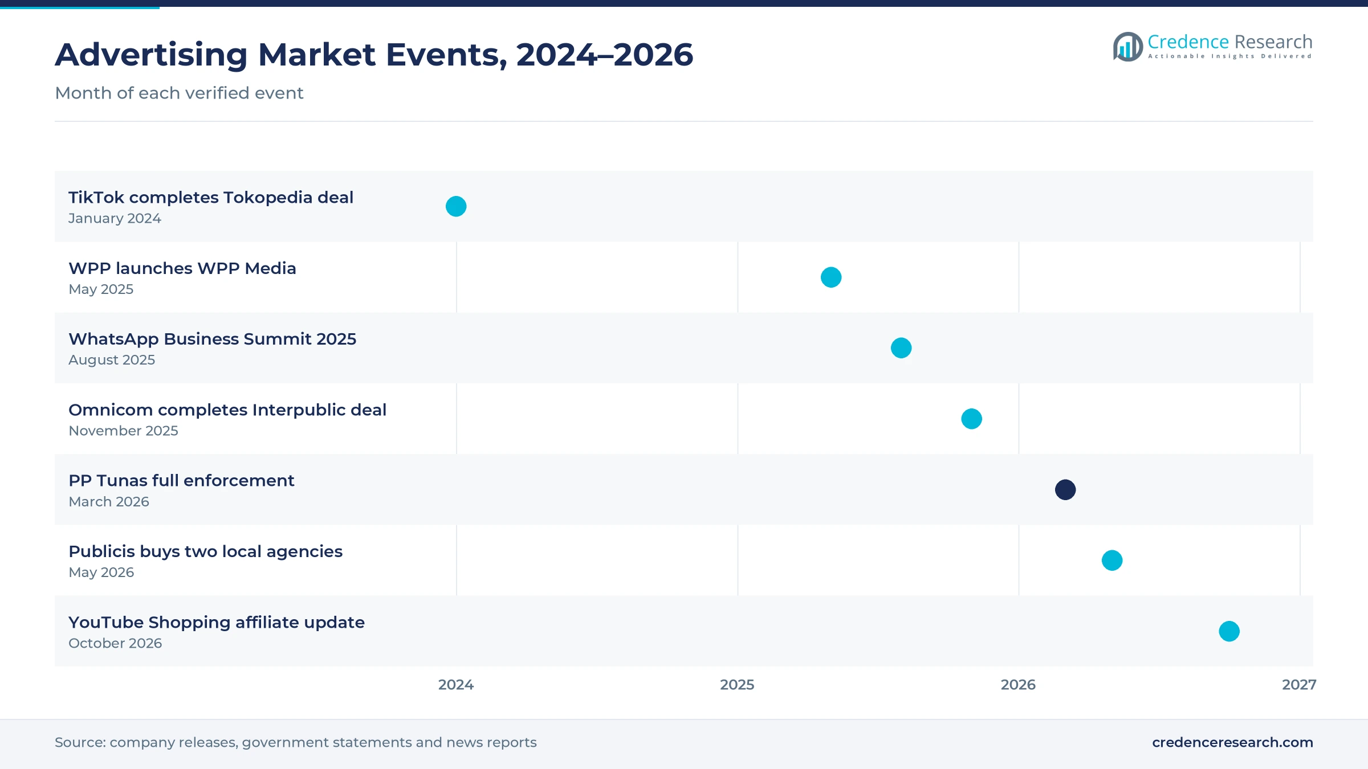Click the Credence Research brand name text
The height and width of the screenshot is (769, 1368).
click(x=1229, y=42)
